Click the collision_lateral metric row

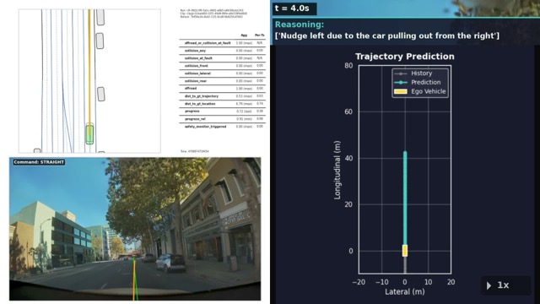click(223, 73)
